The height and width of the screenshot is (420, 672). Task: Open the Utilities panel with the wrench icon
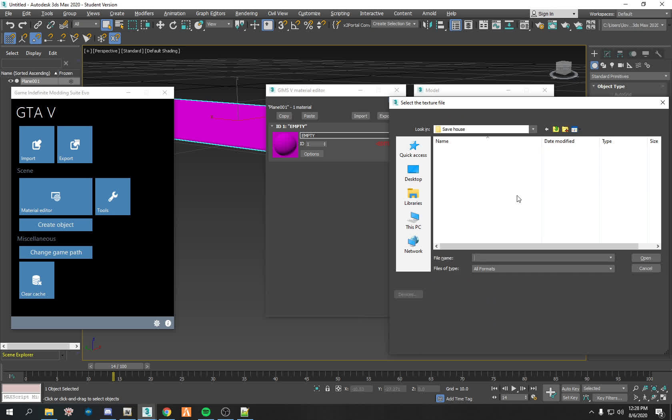[658, 54]
